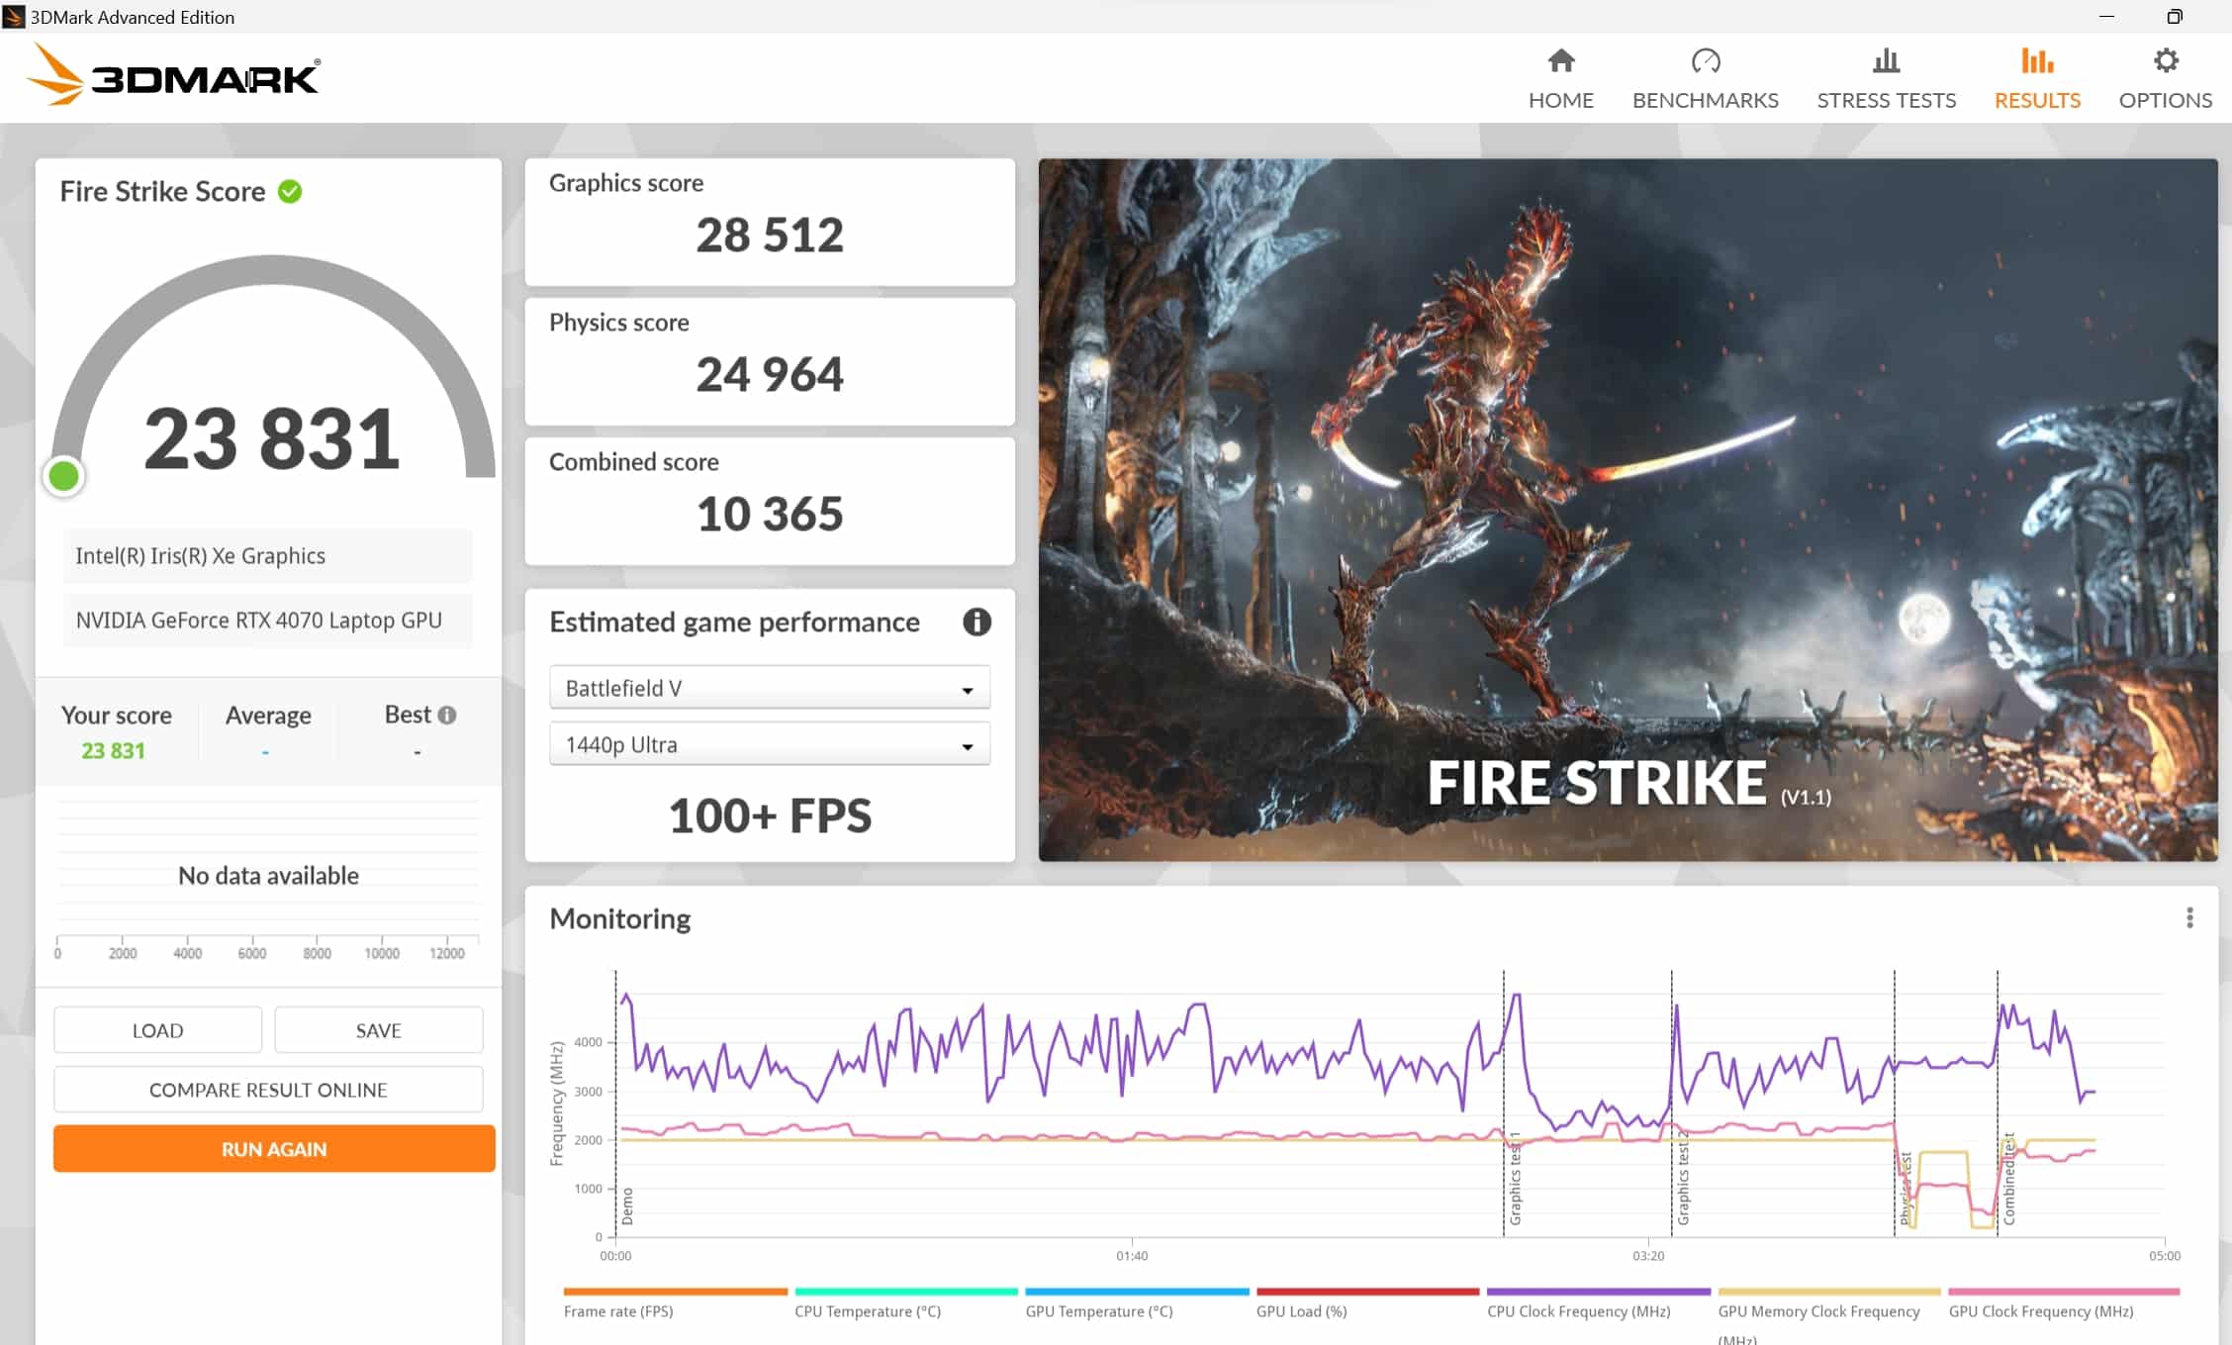2232x1345 pixels.
Task: Expand the 1440p Ultra resolution dropdown
Action: coord(769,744)
